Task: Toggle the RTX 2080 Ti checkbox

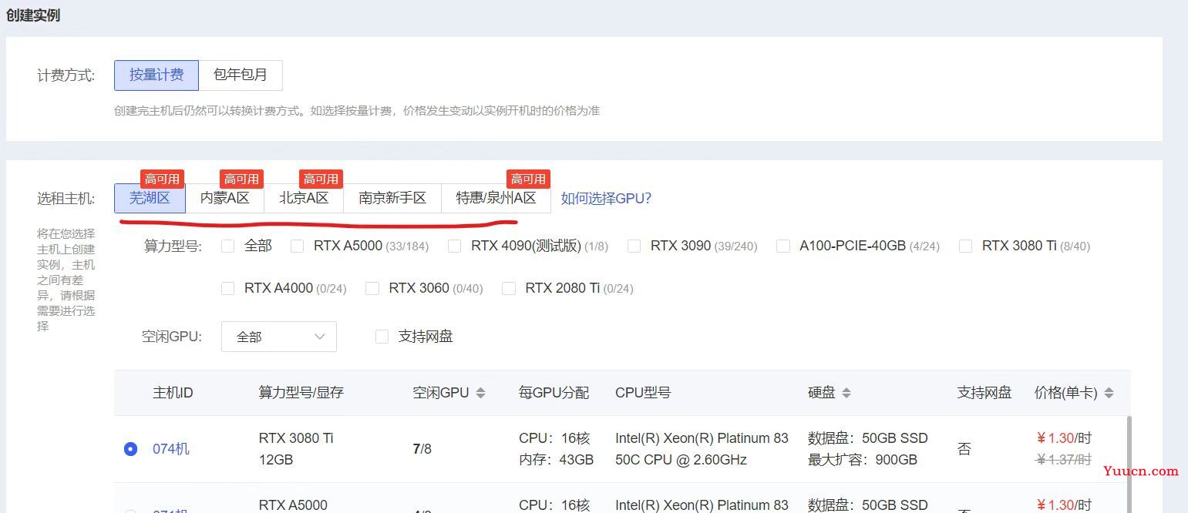Action: coord(508,288)
